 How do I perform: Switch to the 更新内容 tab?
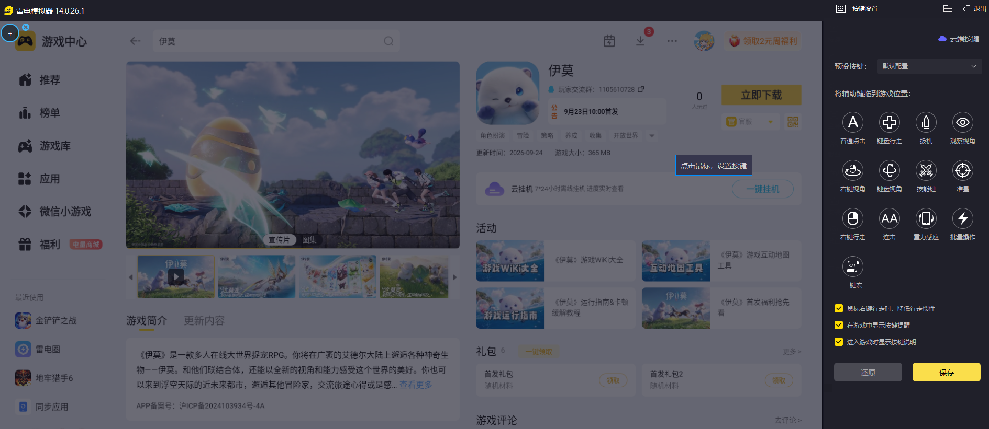pyautogui.click(x=204, y=320)
